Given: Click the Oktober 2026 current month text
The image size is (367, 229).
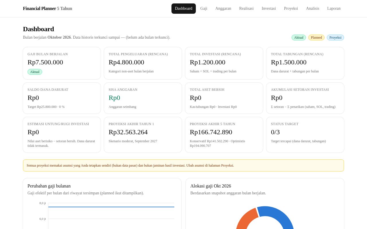Looking at the screenshot, I should tap(59, 37).
